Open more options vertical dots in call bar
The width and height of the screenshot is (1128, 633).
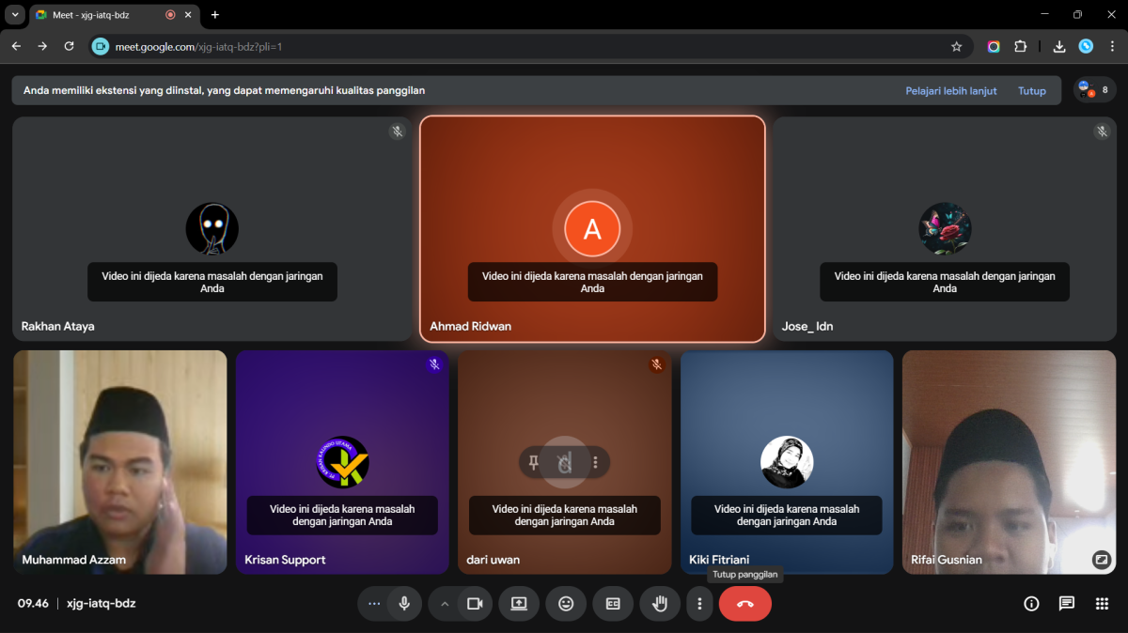pyautogui.click(x=699, y=604)
